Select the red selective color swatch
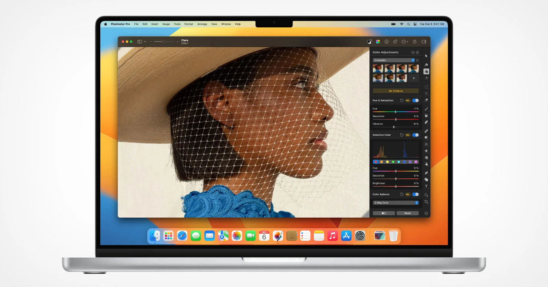 point(376,162)
